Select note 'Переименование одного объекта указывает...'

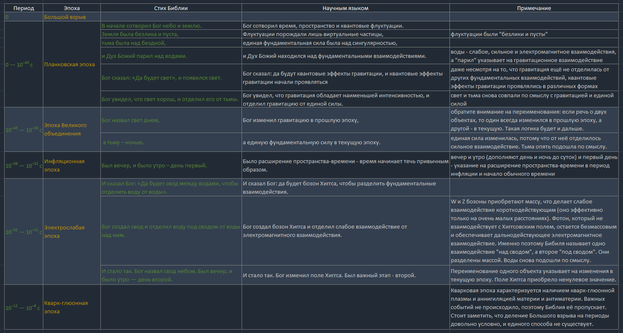coord(534,275)
